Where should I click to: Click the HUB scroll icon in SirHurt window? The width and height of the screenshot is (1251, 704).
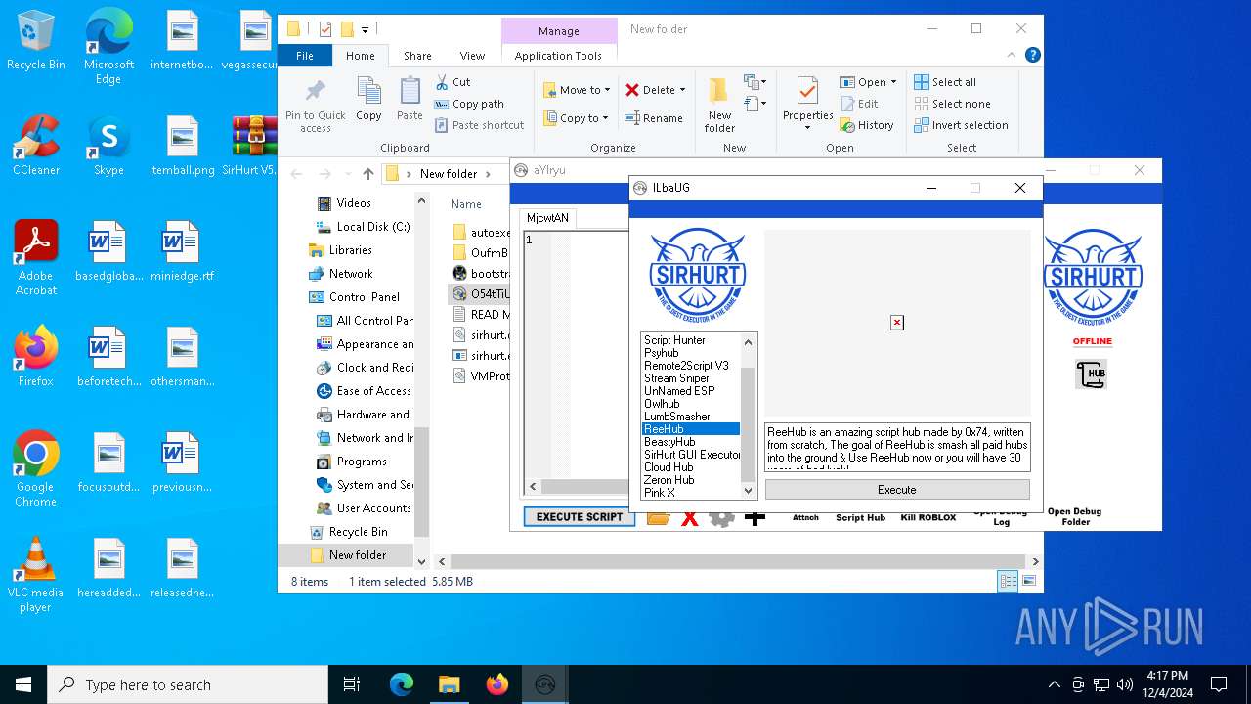(1091, 374)
